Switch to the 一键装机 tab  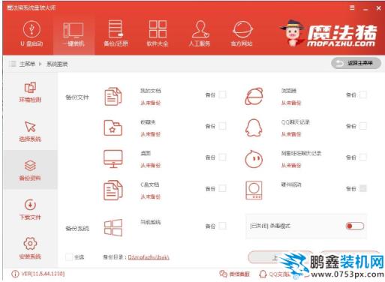(x=74, y=34)
